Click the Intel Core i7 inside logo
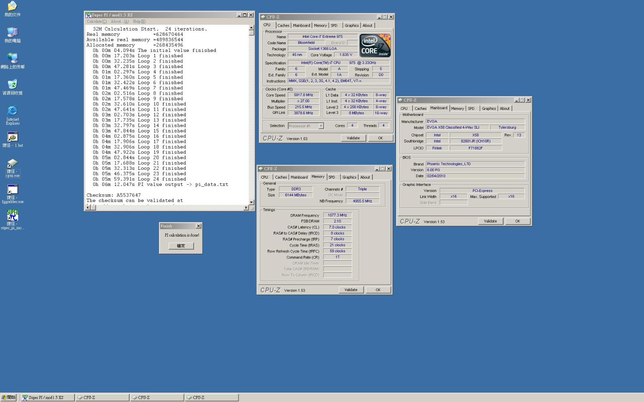 click(x=375, y=45)
